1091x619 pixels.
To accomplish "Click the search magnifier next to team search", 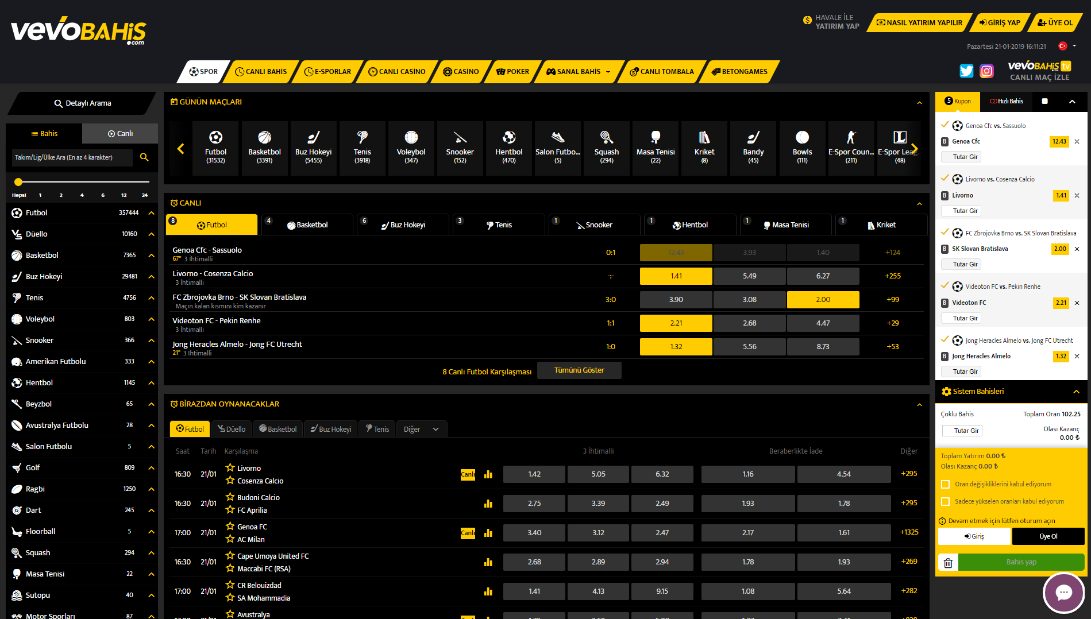I will (x=144, y=157).
